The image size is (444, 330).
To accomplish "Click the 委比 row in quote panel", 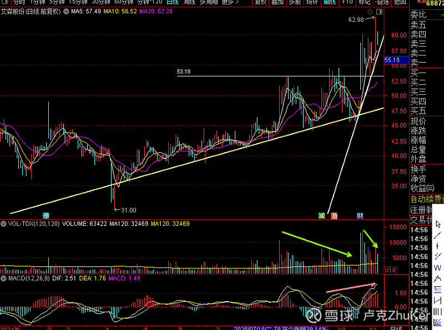I will pyautogui.click(x=427, y=14).
